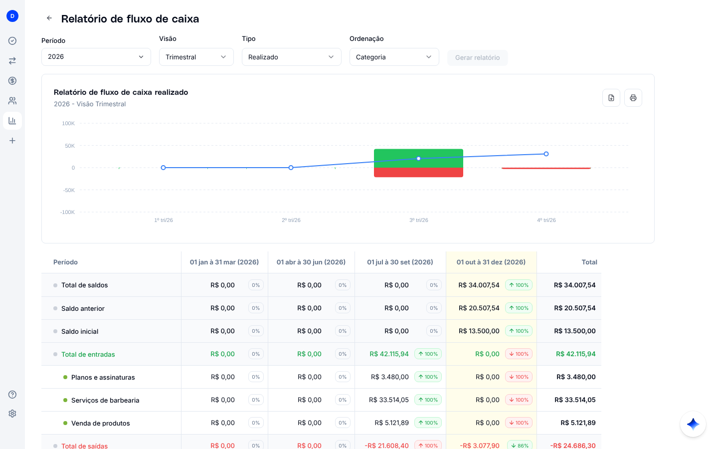
Task: Print the report using the printer icon
Action: [633, 98]
